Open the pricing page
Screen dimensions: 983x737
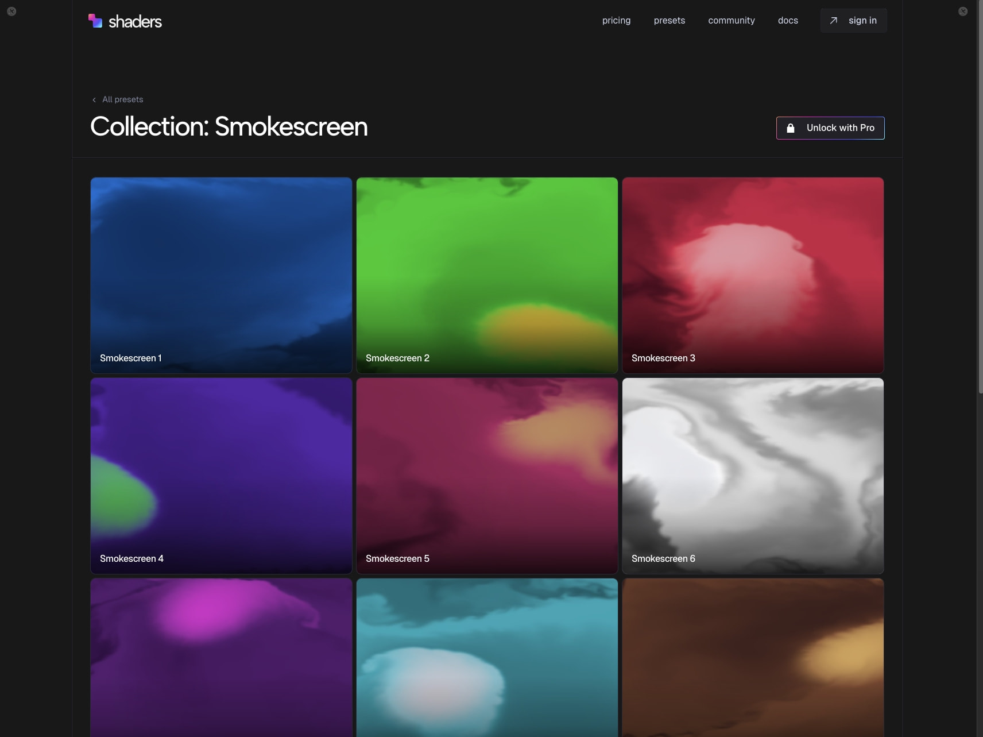[616, 21]
